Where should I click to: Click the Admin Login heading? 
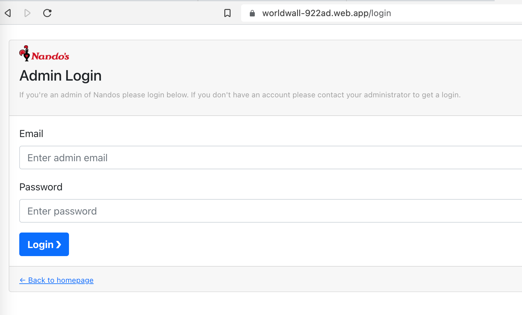61,76
